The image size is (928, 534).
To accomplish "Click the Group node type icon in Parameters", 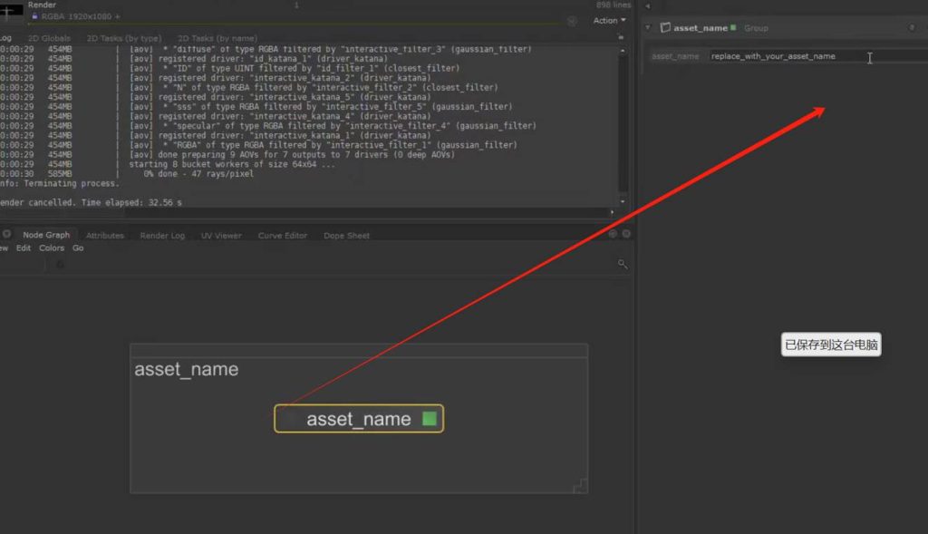I will 664,28.
